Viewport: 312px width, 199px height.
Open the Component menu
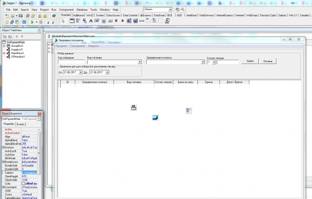click(66, 10)
